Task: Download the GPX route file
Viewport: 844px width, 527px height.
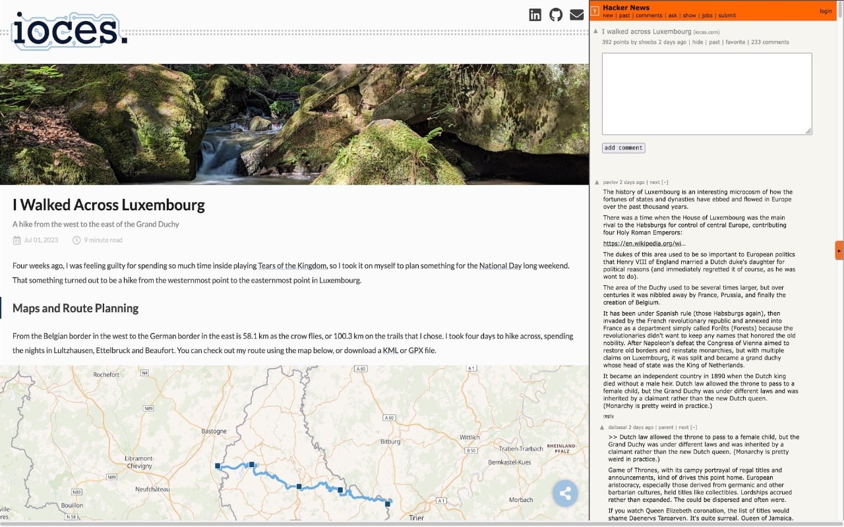Action: tap(415, 350)
